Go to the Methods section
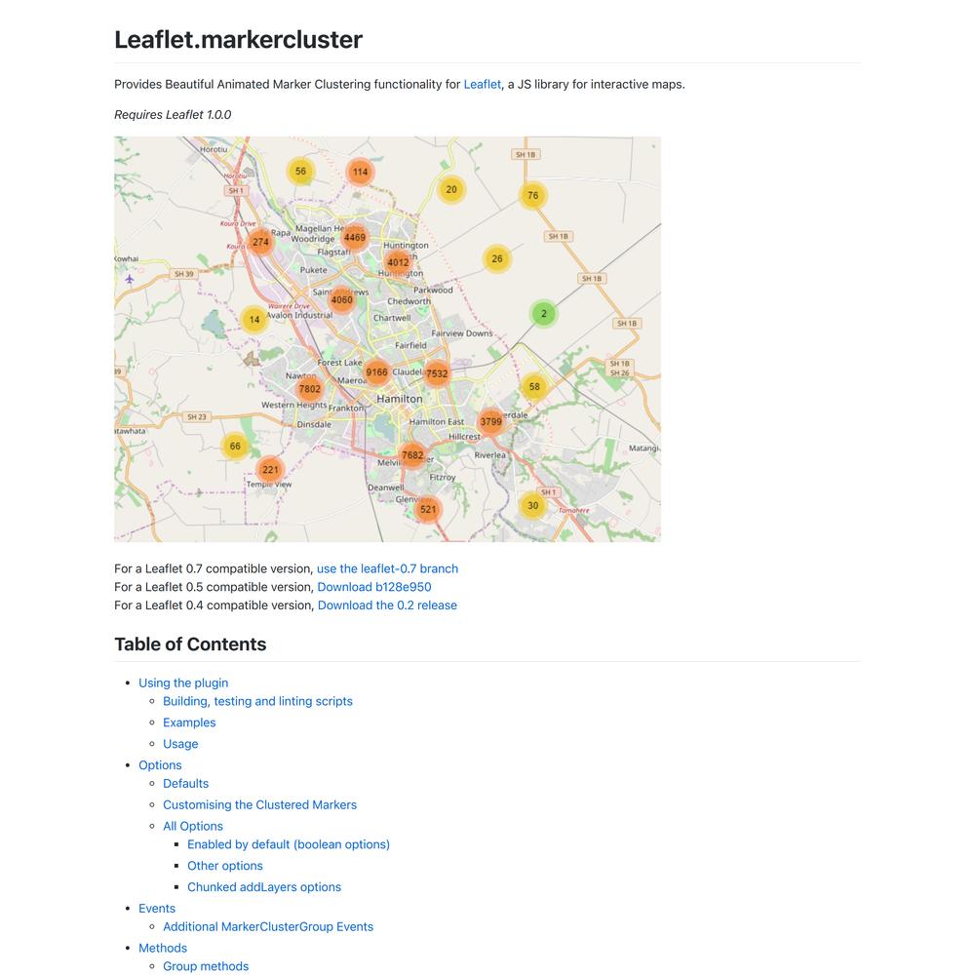 163,948
